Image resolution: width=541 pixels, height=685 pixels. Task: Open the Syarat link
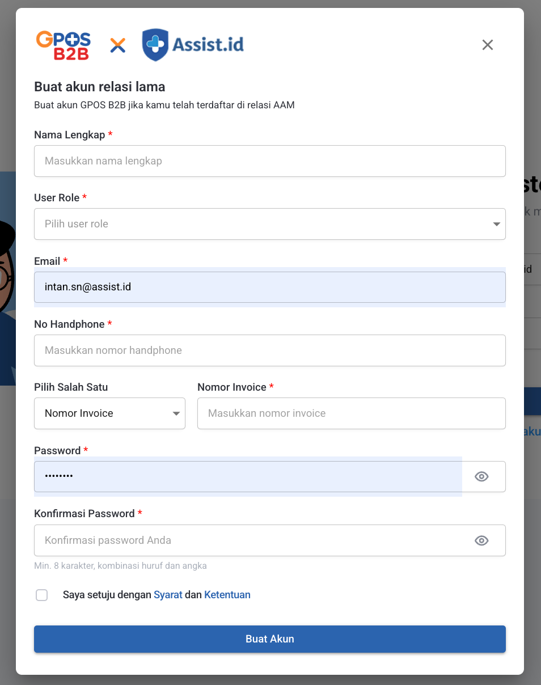click(x=168, y=595)
